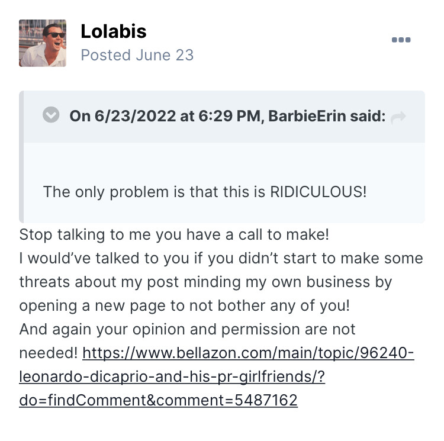The width and height of the screenshot is (444, 441).
Task: Click the Lolabis profile avatar picture
Action: (43, 43)
